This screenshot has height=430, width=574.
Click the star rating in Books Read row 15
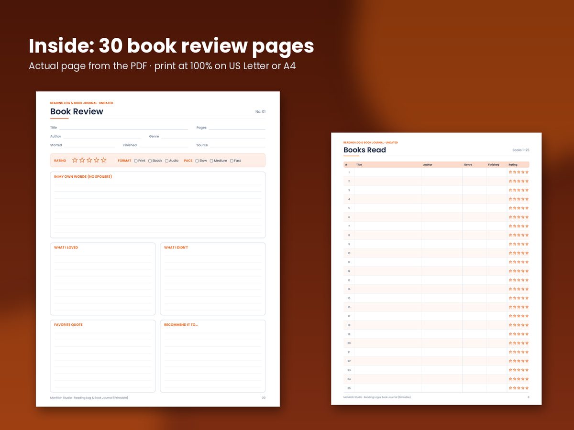click(x=519, y=298)
